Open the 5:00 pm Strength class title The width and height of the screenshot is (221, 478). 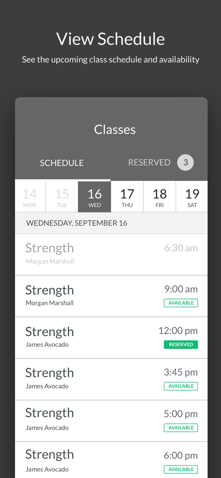point(49,413)
